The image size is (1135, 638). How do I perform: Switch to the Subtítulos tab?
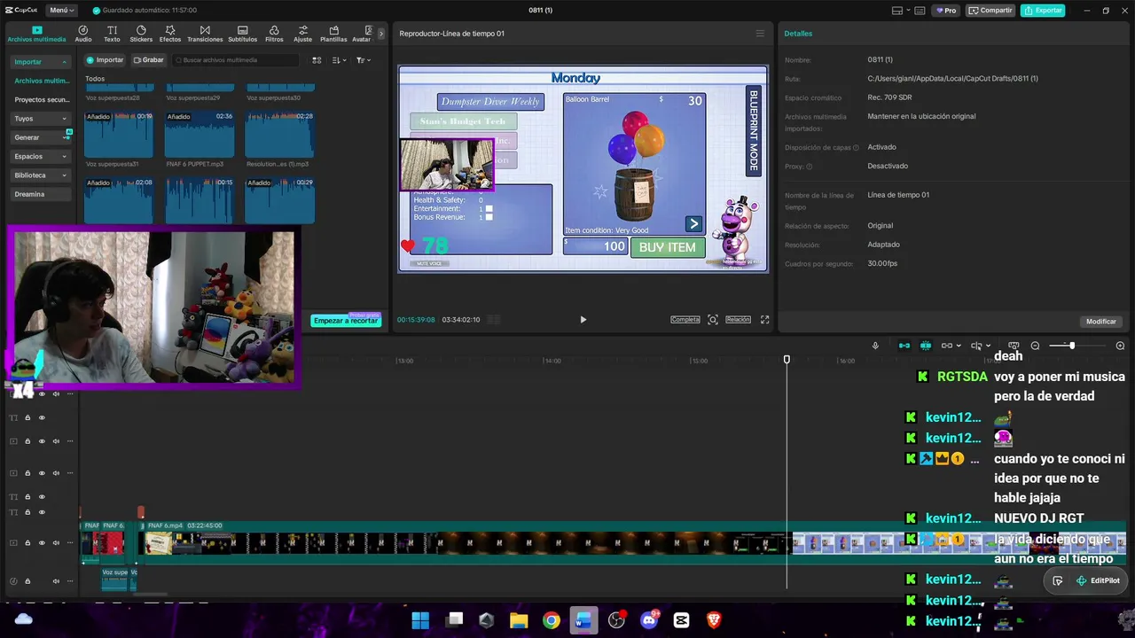pos(242,34)
